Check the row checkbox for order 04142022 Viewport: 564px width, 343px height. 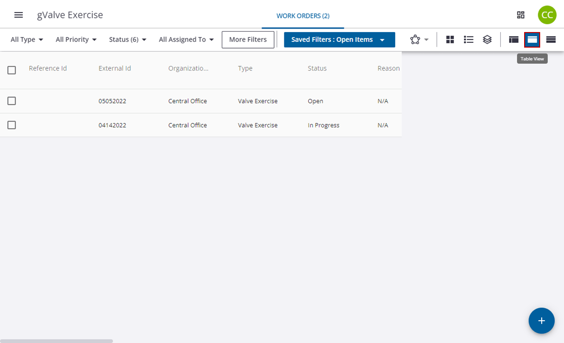[12, 125]
